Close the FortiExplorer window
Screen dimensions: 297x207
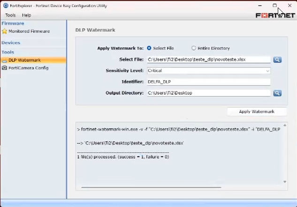click(289, 6)
